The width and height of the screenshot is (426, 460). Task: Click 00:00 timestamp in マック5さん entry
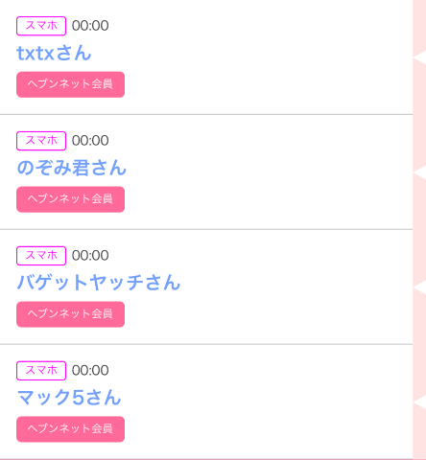[x=90, y=371]
